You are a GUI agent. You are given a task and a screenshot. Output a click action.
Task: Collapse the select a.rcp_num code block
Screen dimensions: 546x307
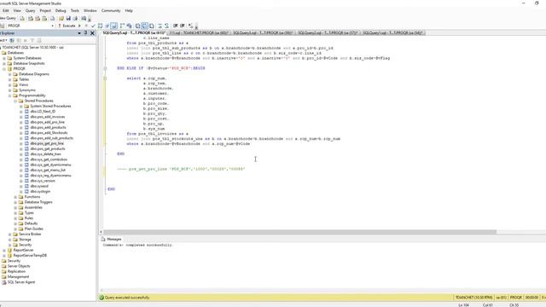tap(105, 78)
